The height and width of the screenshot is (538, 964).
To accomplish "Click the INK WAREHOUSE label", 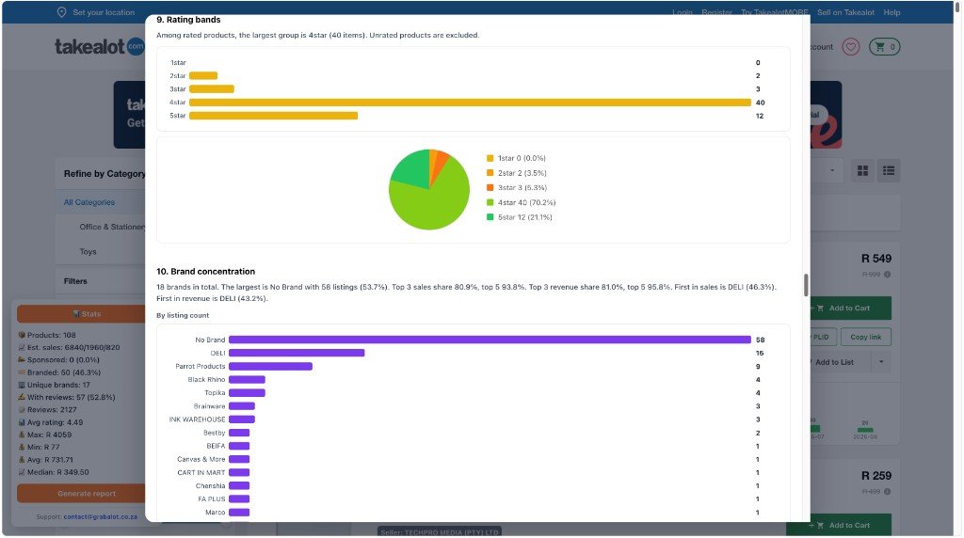I will [198, 419].
